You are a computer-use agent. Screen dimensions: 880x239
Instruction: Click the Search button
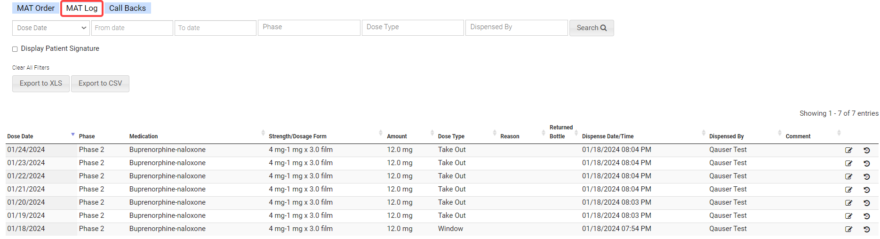coord(592,28)
